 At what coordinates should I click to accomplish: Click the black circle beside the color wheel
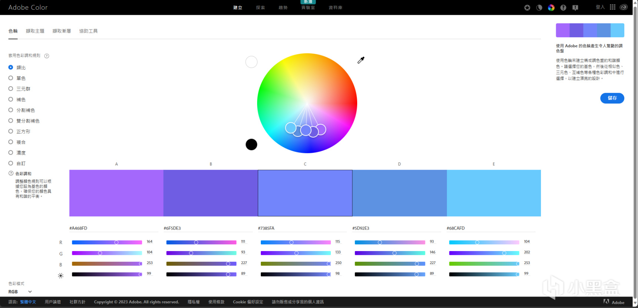251,144
